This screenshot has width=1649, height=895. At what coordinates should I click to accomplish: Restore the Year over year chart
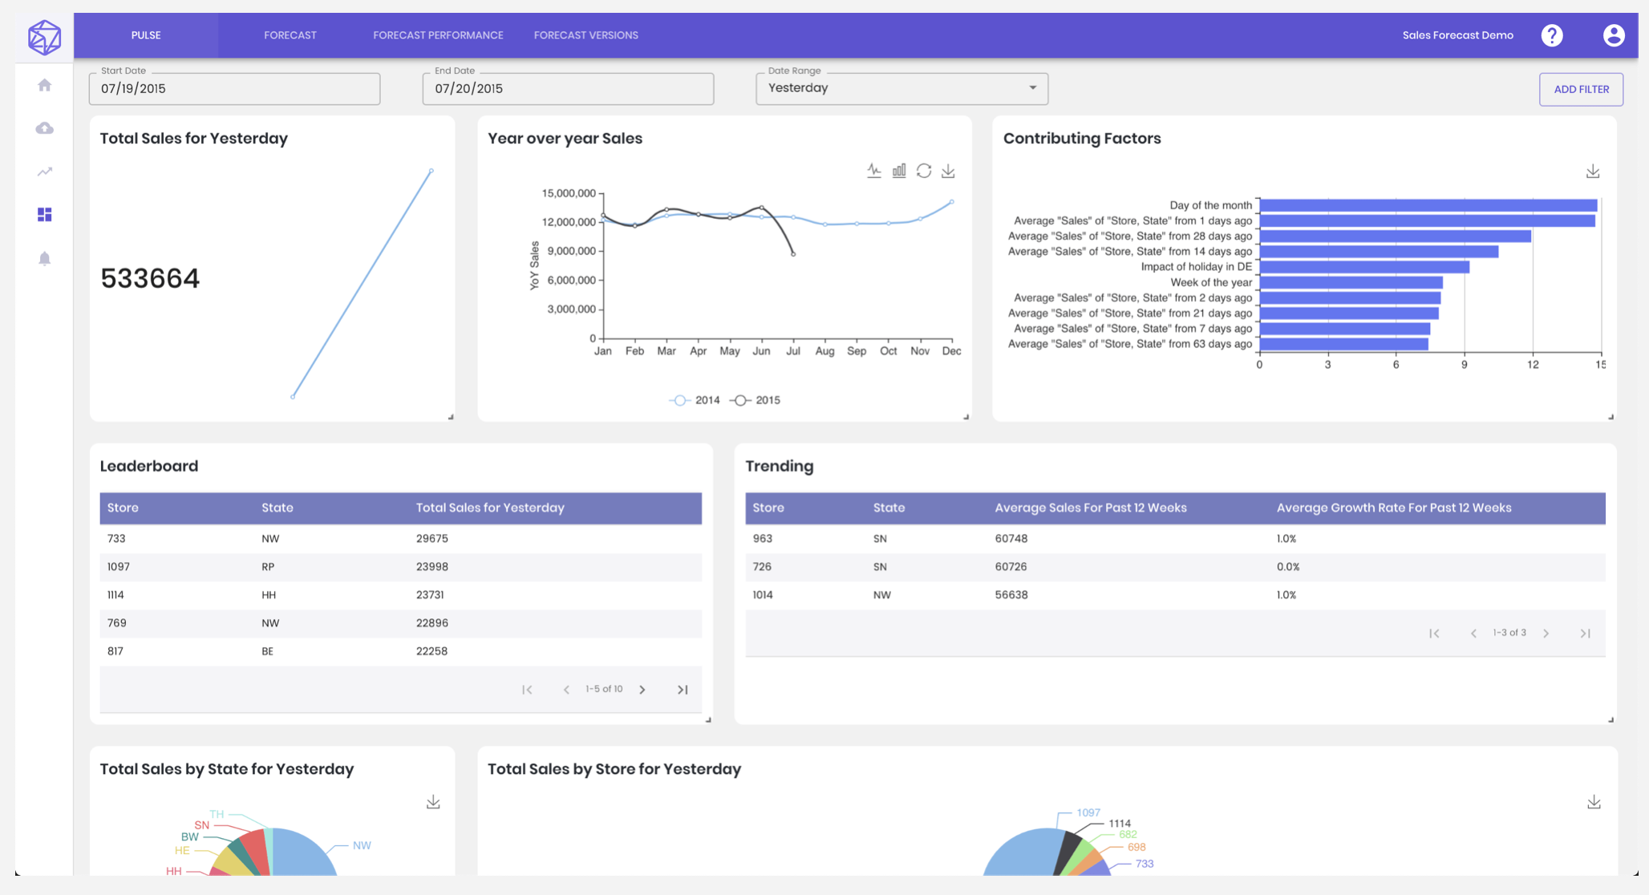pos(924,171)
